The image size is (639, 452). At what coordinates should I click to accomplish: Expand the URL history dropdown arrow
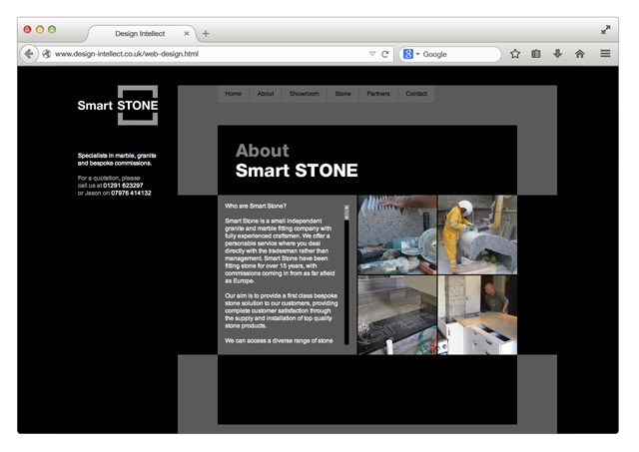point(372,54)
